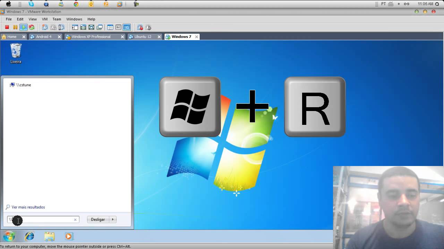Show the appliance view icon in the toolbar
Viewport: 444px width, 249px height.
click(118, 27)
